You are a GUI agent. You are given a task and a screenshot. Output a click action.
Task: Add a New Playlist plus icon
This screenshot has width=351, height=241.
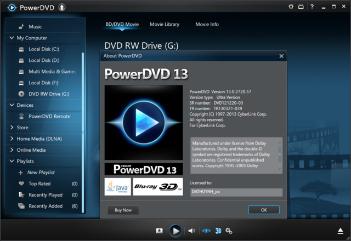(21, 173)
